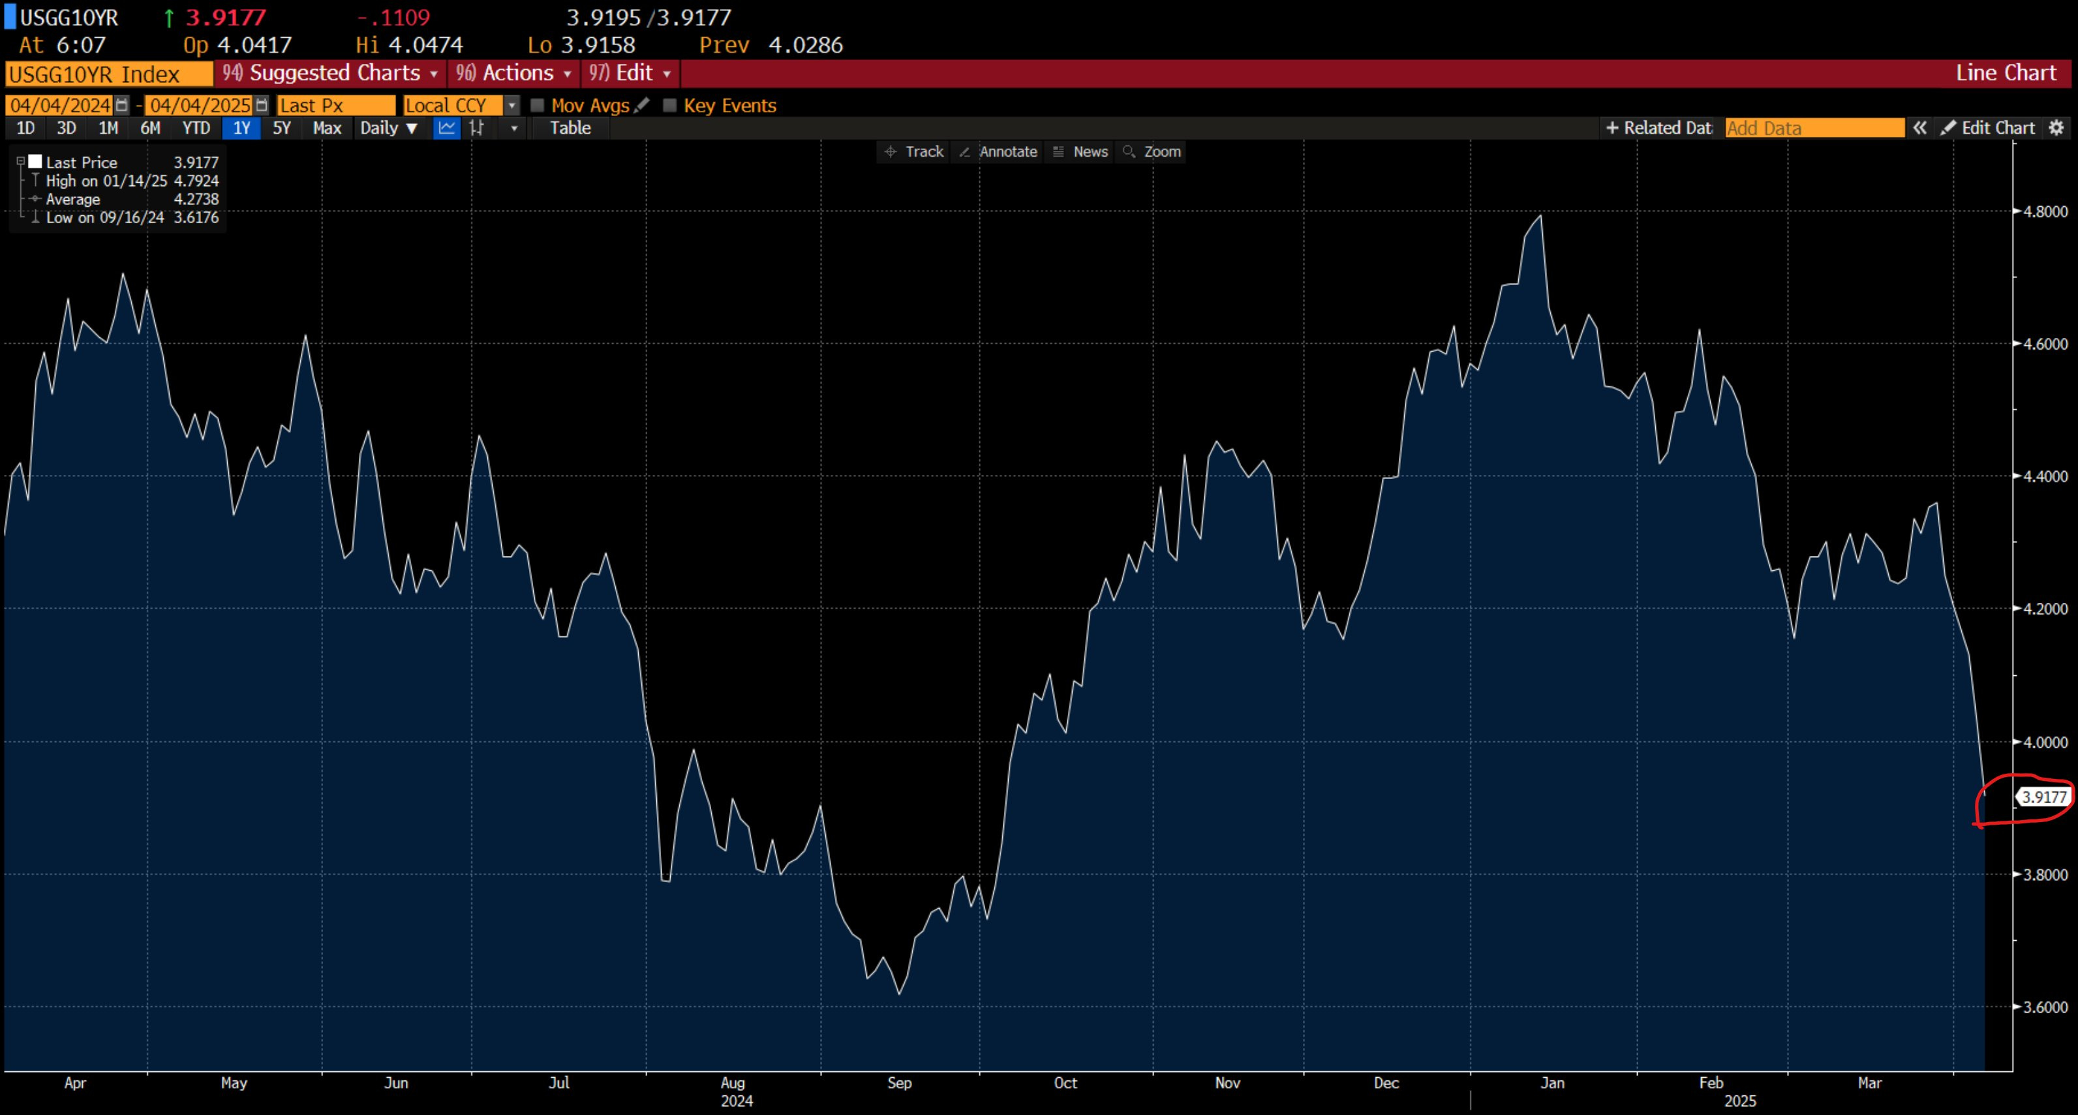Activate the Track crosshair tool
This screenshot has height=1115, width=2078.
pyautogui.click(x=914, y=151)
